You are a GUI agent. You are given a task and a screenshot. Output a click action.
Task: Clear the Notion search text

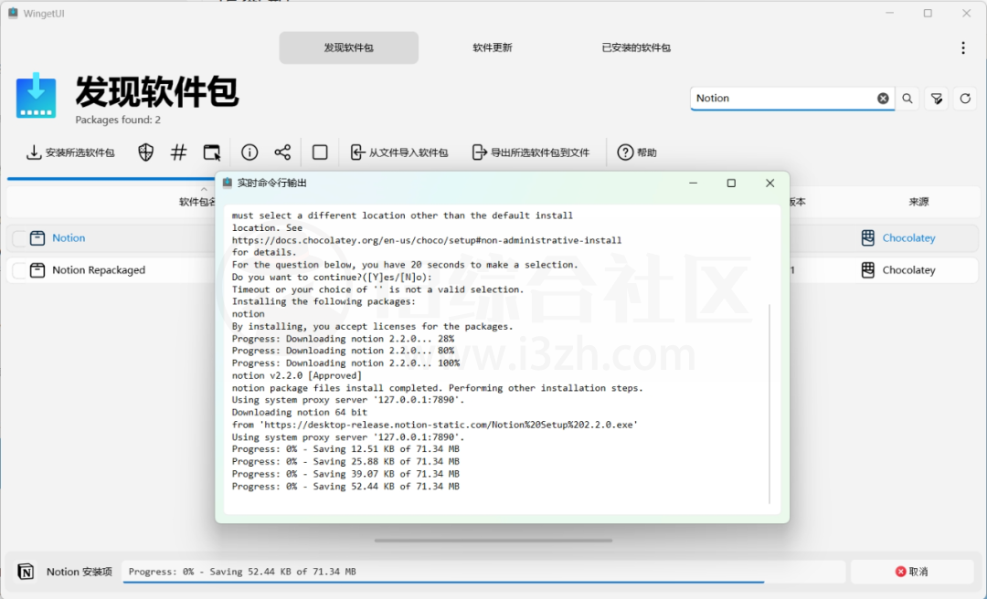point(883,98)
